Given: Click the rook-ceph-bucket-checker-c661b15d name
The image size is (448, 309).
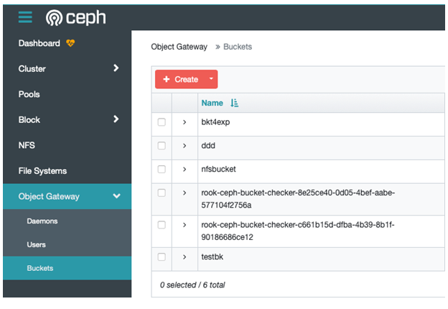Looking at the screenshot, I should 298,231.
